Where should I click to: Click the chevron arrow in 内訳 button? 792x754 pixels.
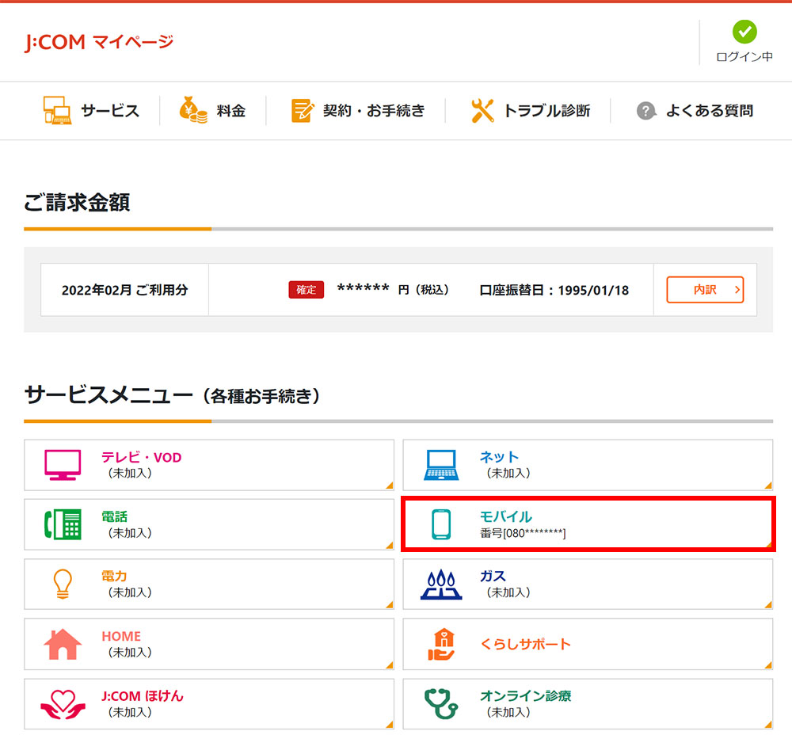737,290
